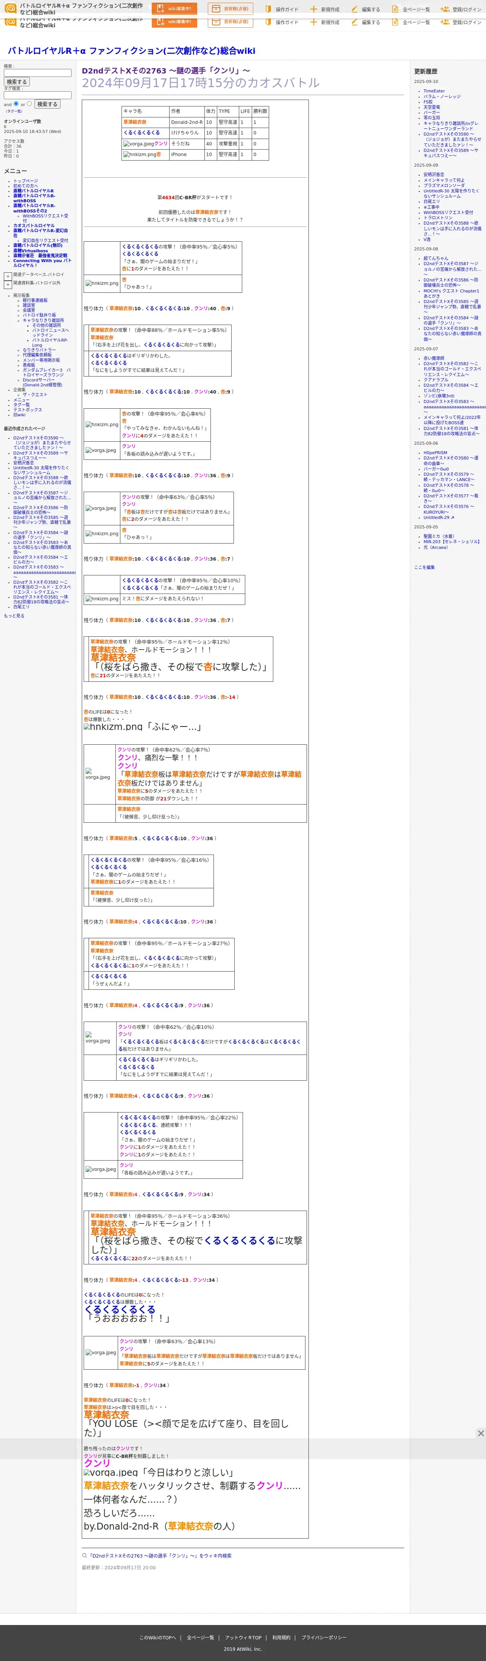
Task: Click the 登録/ログイン person icon in topmost header row
Action: click(x=445, y=9)
